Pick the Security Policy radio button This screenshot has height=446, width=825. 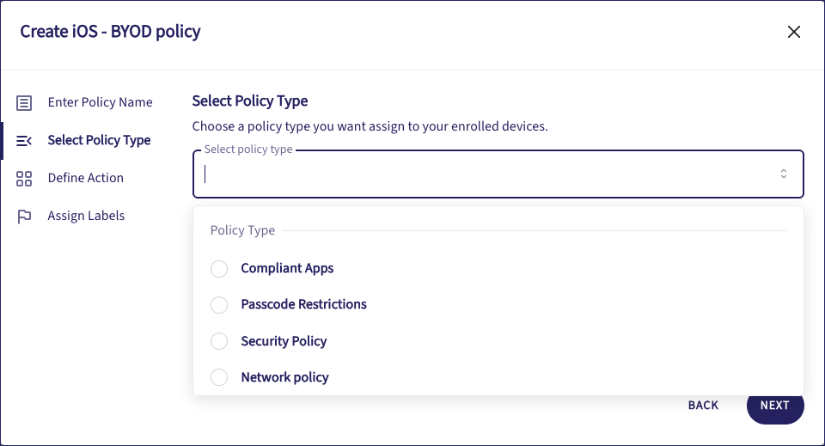219,342
